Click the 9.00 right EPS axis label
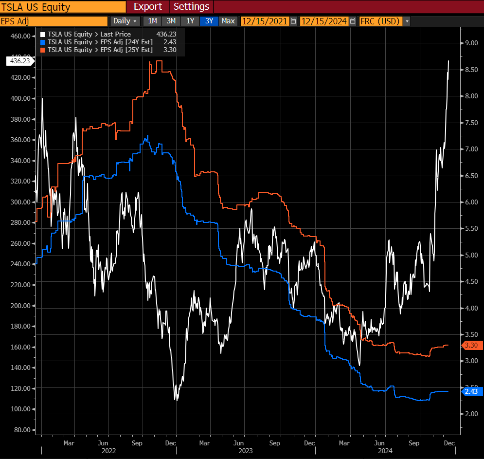 tap(471, 43)
